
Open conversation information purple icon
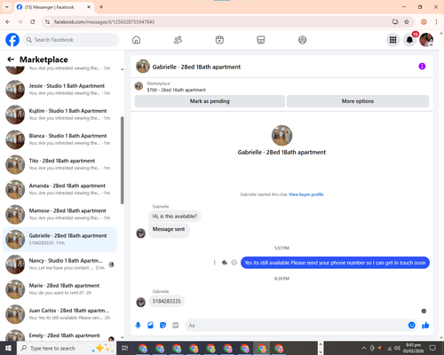tap(422, 67)
